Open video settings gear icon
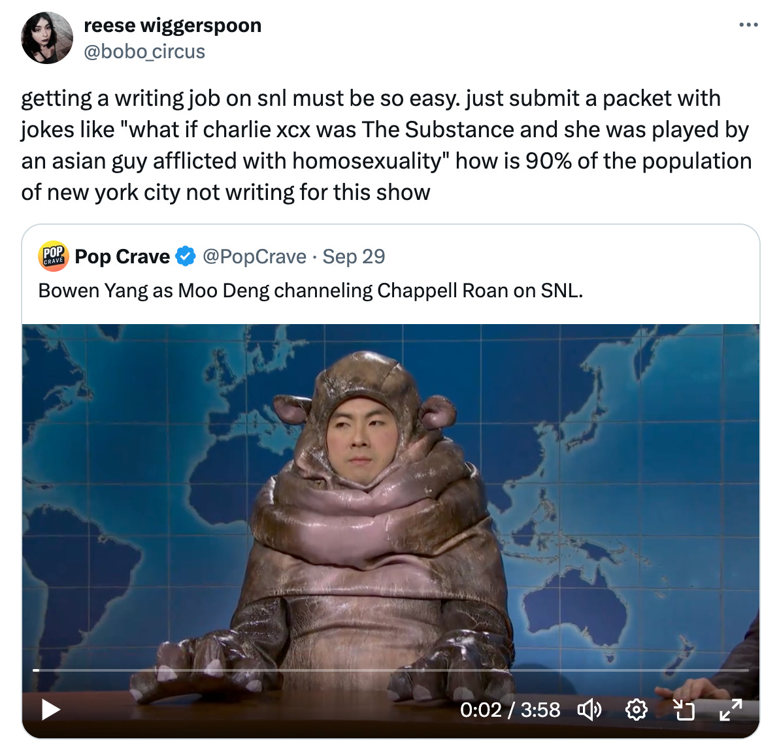Screen dimensions: 779x754 [636, 710]
